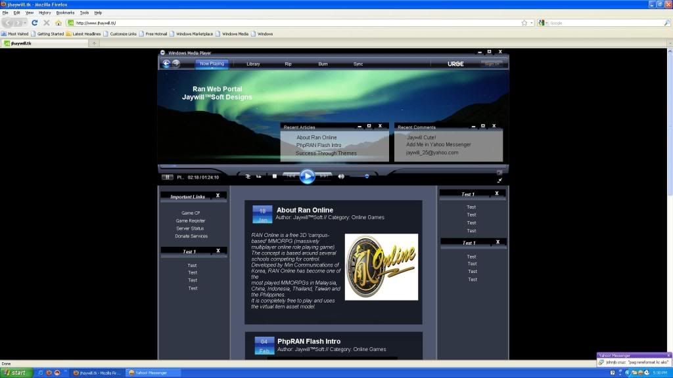The height and width of the screenshot is (378, 673).
Task: Click the Google search input field
Action: click(x=605, y=22)
